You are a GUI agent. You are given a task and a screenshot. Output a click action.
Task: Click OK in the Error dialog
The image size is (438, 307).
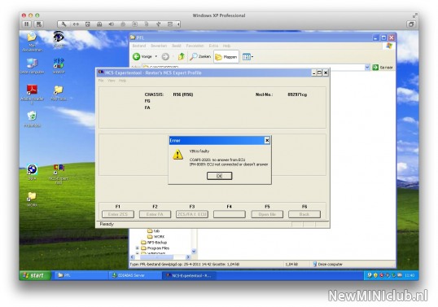click(x=219, y=176)
